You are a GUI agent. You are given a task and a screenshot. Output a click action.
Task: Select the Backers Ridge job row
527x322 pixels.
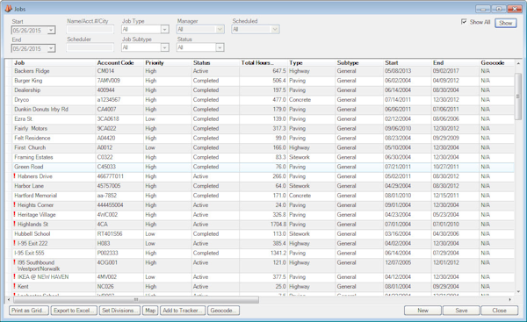point(263,71)
